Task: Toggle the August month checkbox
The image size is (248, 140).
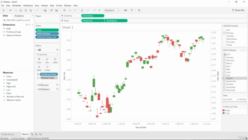Action: click(224, 78)
